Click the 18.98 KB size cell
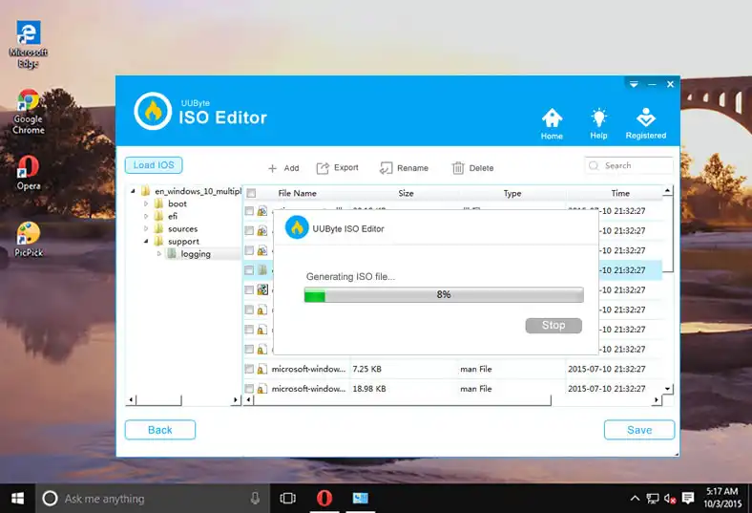The width and height of the screenshot is (752, 513). pyautogui.click(x=369, y=389)
